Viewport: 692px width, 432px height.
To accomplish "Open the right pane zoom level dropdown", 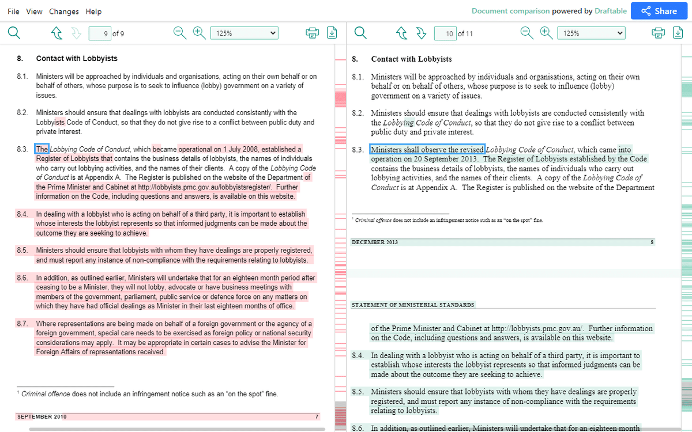I will 591,33.
